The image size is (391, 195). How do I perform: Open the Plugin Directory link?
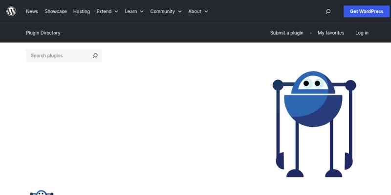click(43, 33)
